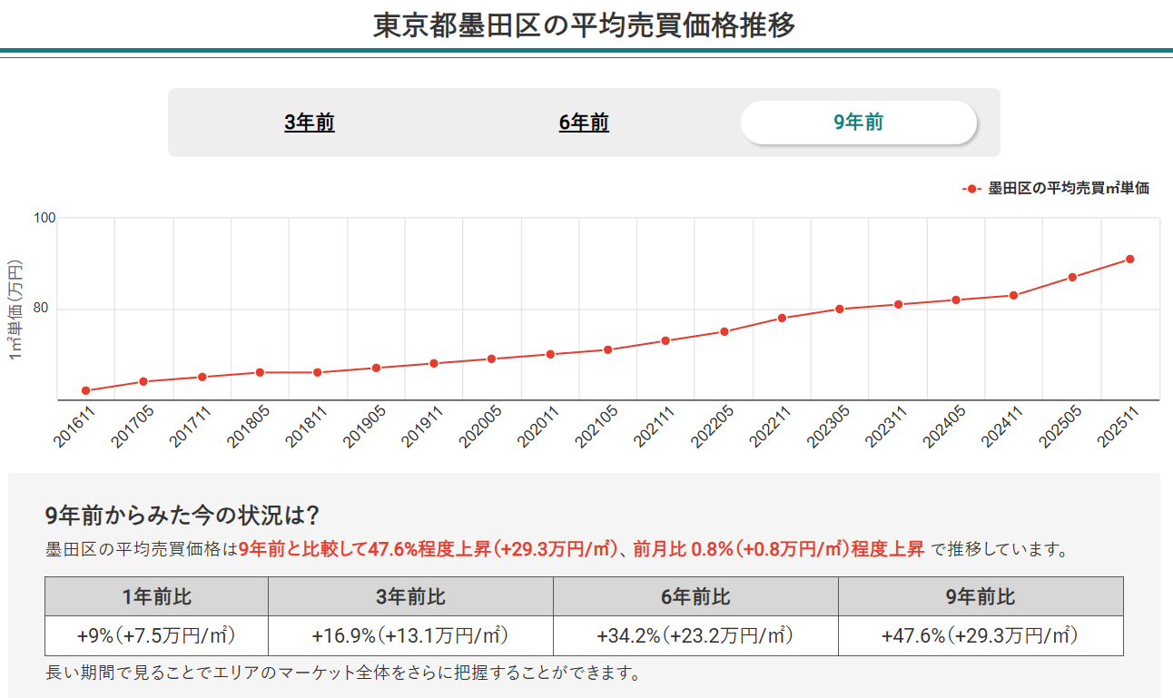This screenshot has width=1173, height=698.
Task: Click the latest data point at 202511
Action: tap(1130, 259)
